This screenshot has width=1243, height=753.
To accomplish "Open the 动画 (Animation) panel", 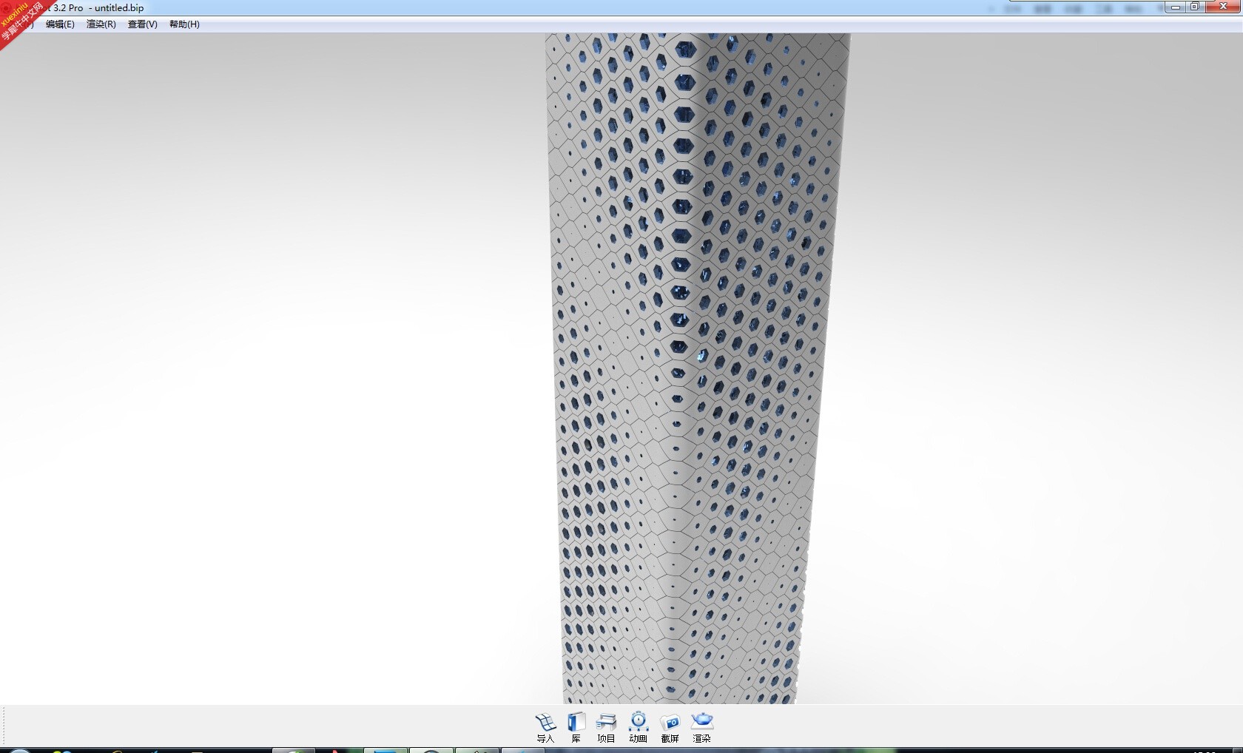I will [638, 727].
